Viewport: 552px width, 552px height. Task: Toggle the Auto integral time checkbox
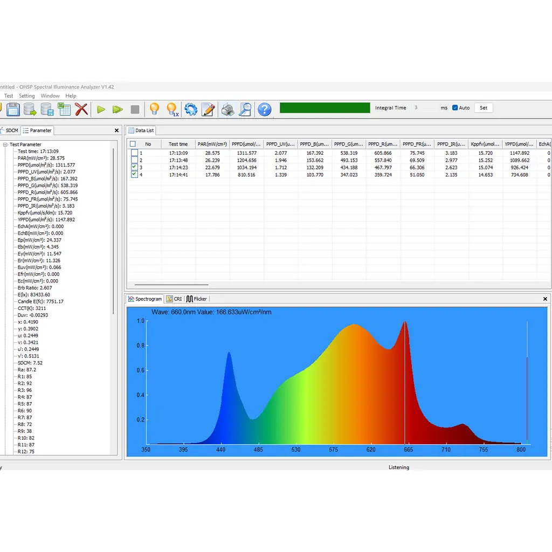pos(455,108)
